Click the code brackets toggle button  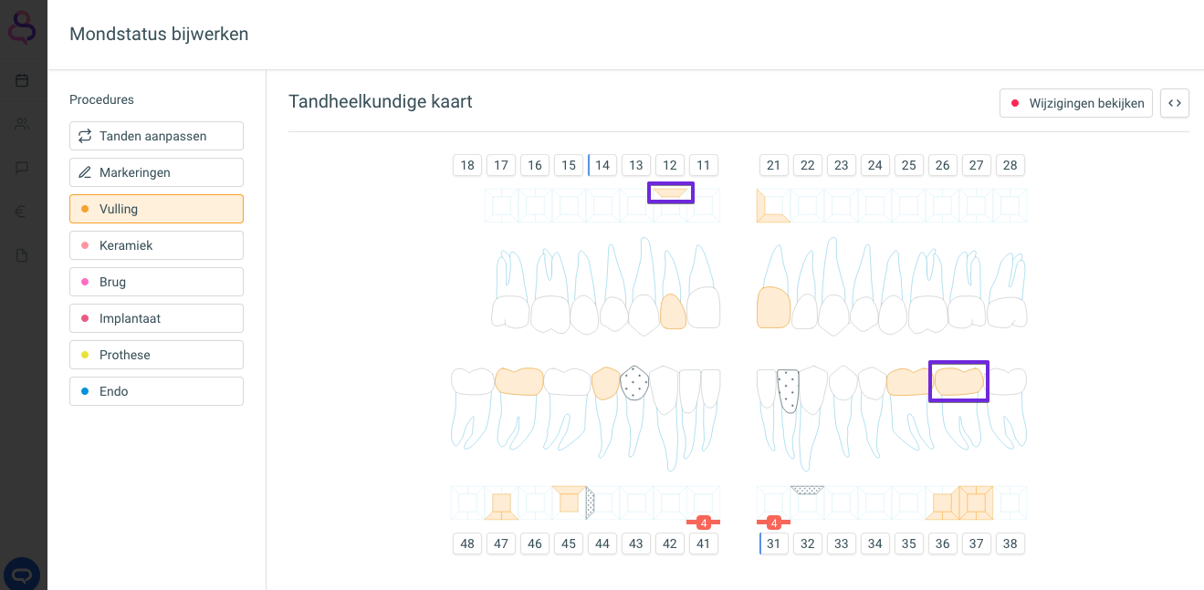[x=1175, y=103]
